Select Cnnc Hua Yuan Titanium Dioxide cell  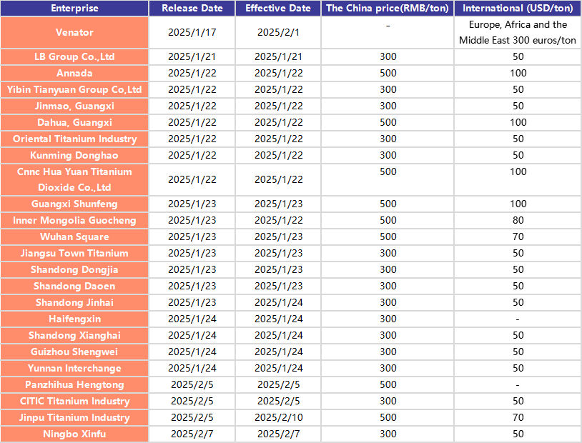(74, 179)
